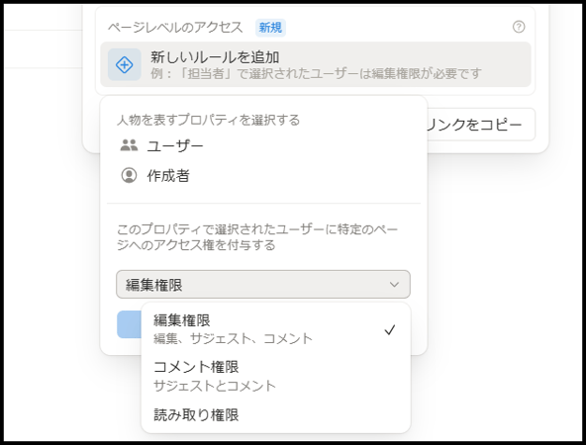The height and width of the screenshot is (445, 586).
Task: Click the checkmark next to 編集権限
Action: click(389, 329)
